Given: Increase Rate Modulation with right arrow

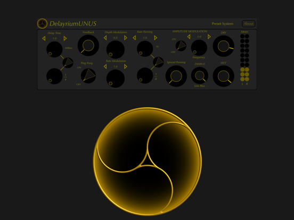Looking at the screenshot, I should point(126,66).
